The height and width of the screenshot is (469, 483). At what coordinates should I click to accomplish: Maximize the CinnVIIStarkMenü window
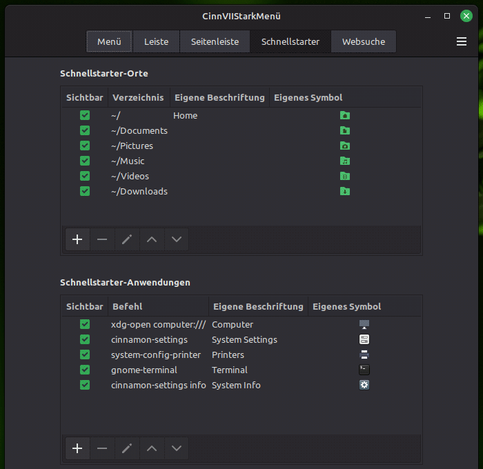[447, 16]
